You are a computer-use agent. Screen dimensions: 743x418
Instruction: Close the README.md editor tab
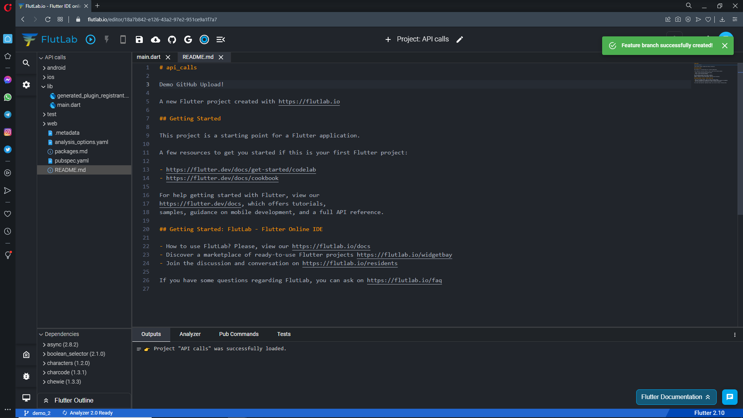point(221,57)
